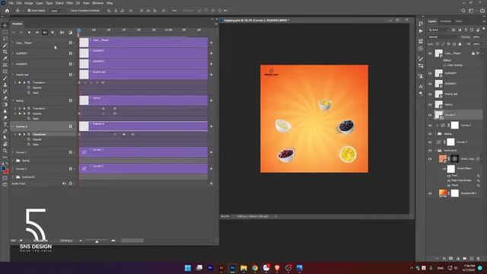Open the Windows Start menu

tap(188, 268)
